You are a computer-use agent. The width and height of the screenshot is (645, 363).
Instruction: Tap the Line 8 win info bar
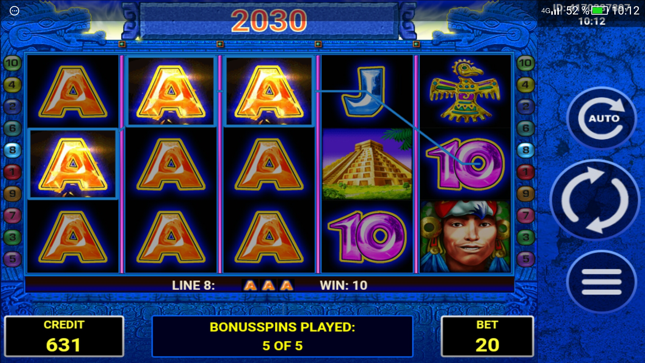269,285
